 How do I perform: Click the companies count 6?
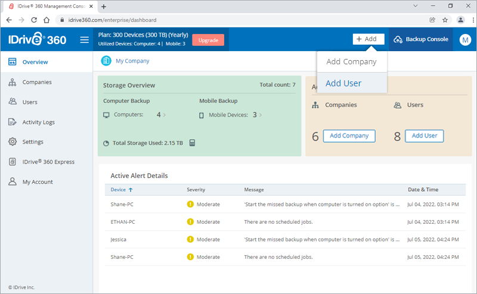(315, 136)
